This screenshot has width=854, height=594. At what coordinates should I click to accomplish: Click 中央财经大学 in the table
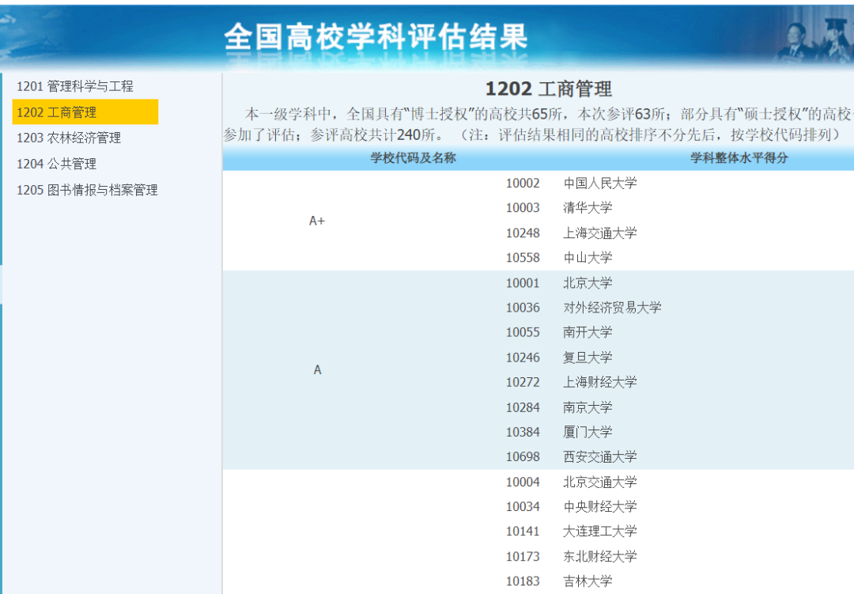coord(599,507)
